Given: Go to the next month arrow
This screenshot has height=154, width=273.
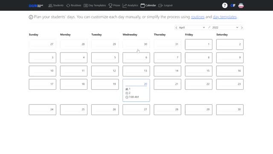Looking at the screenshot, I should point(242,27).
